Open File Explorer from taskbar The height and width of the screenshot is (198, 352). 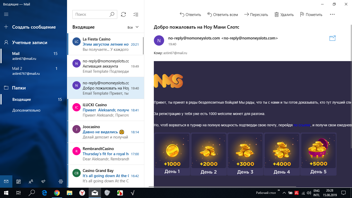pyautogui.click(x=70, y=193)
